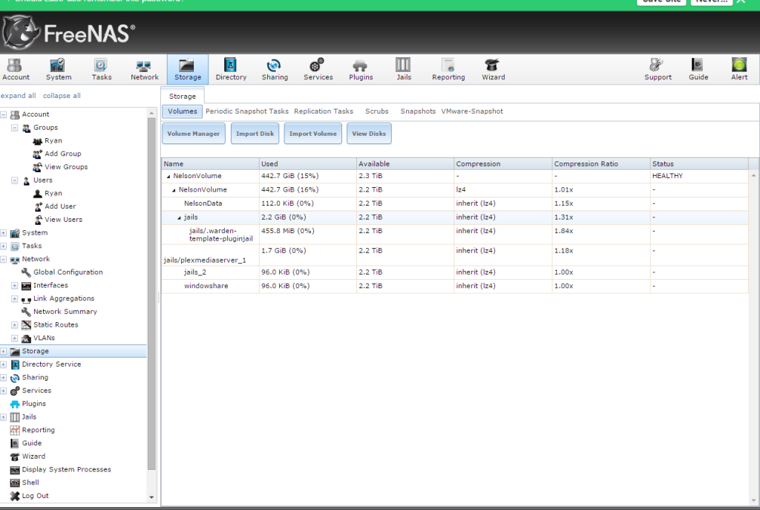Click the expand all link
The height and width of the screenshot is (510, 760).
click(x=19, y=96)
